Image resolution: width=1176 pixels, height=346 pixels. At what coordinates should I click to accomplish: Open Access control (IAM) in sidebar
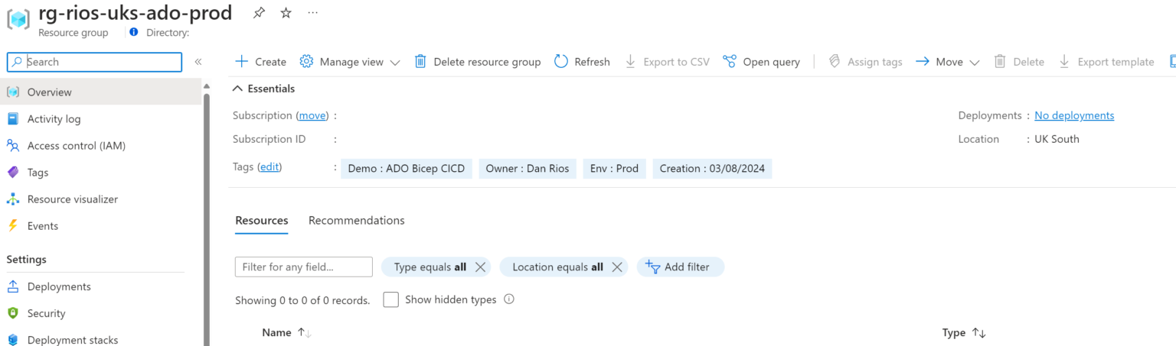(x=76, y=146)
